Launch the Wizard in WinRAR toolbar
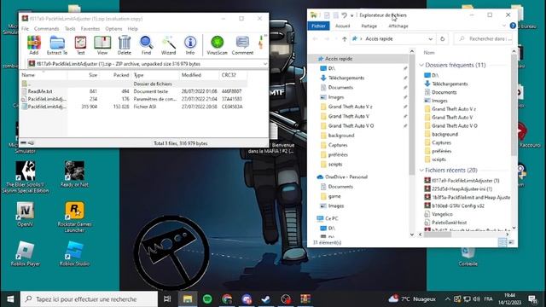 (x=168, y=45)
